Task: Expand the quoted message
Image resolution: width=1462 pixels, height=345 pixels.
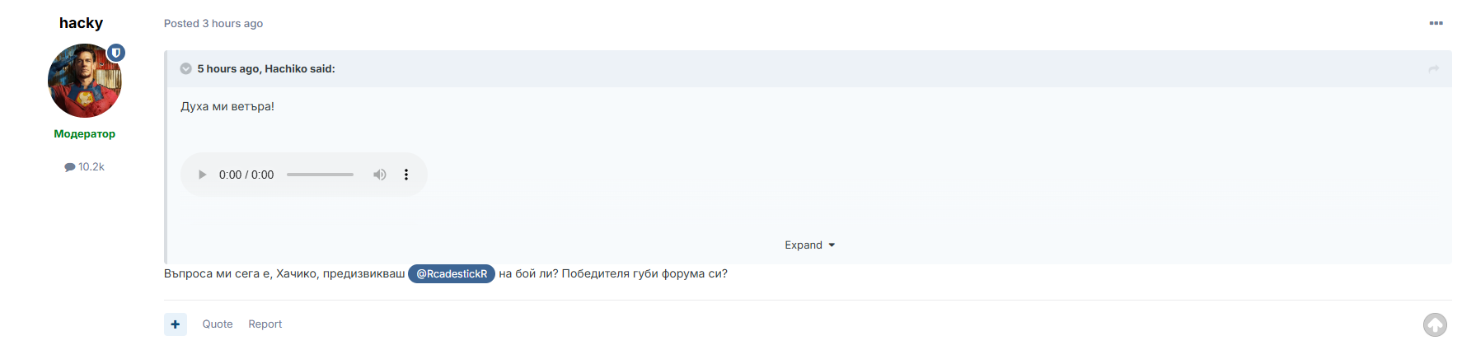Action: (x=804, y=245)
